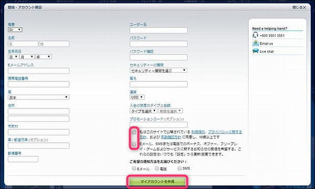Open the 年齢確認方針 age verification link
The width and height of the screenshot is (315, 189).
tap(171, 137)
